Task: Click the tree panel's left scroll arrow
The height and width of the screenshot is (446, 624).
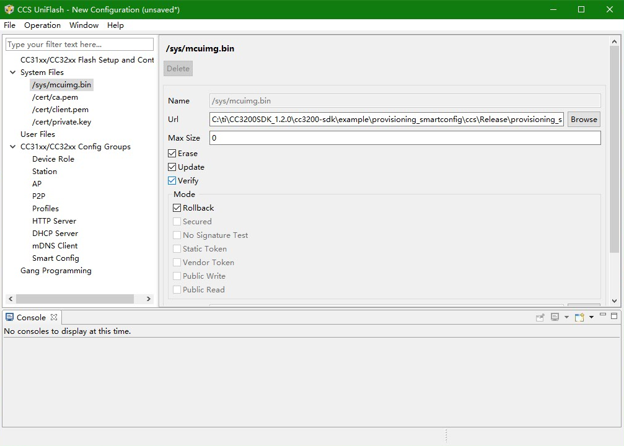Action: (11, 299)
